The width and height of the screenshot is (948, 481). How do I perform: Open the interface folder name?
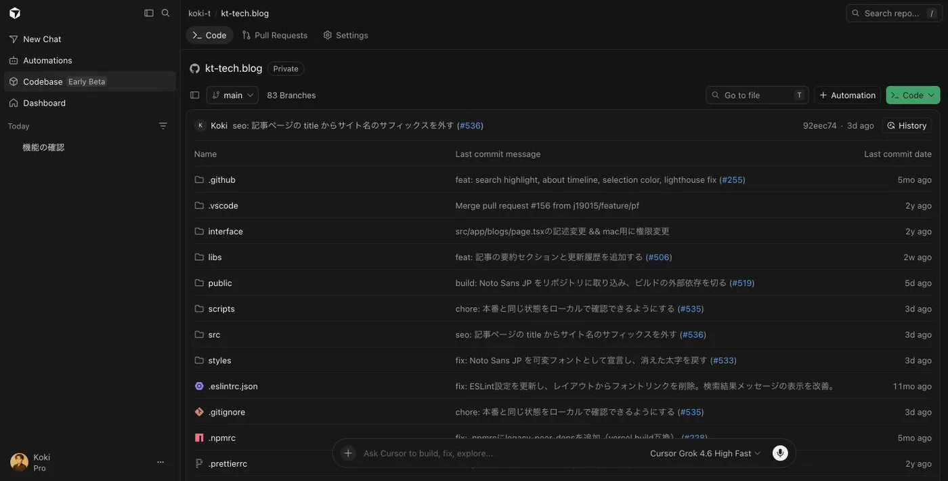225,231
